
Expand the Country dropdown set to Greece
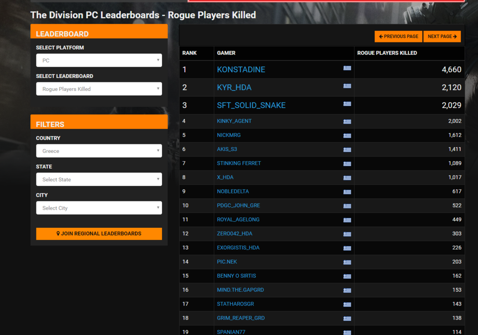point(99,151)
